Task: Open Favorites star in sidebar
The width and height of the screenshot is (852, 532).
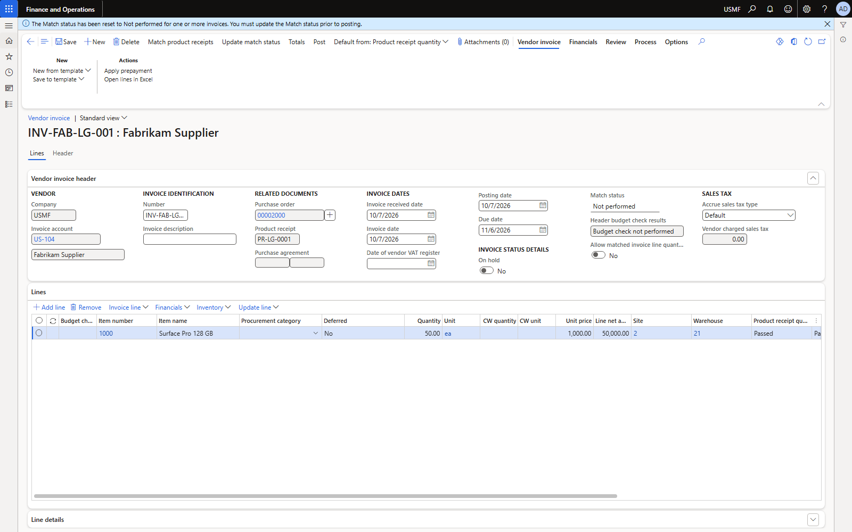Action: 9,56
